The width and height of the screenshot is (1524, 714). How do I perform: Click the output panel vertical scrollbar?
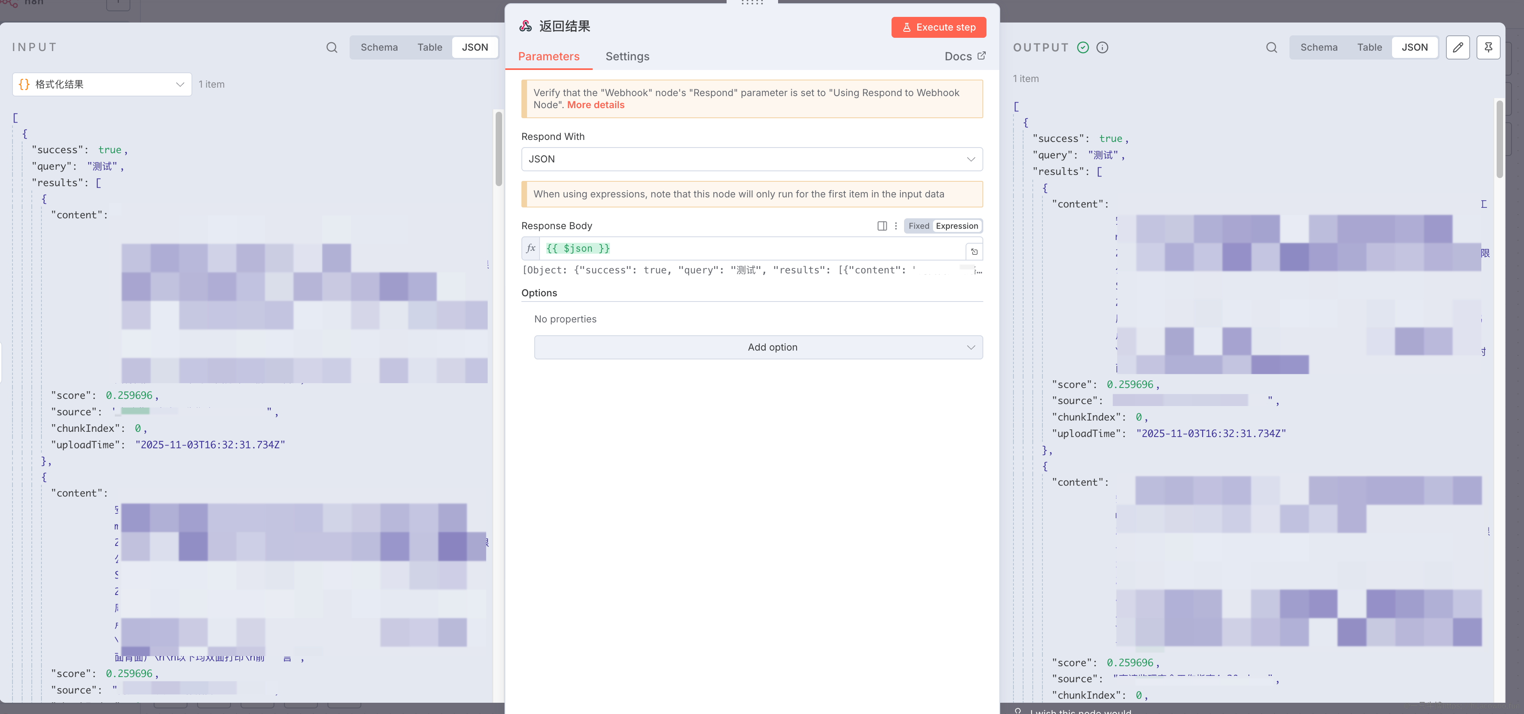point(1499,140)
